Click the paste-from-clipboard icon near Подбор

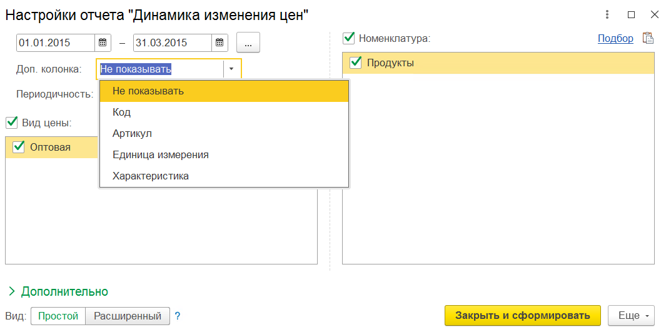tap(648, 38)
